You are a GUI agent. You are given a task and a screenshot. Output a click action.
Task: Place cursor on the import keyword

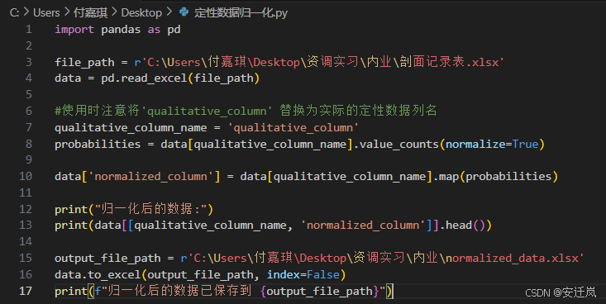click(74, 30)
